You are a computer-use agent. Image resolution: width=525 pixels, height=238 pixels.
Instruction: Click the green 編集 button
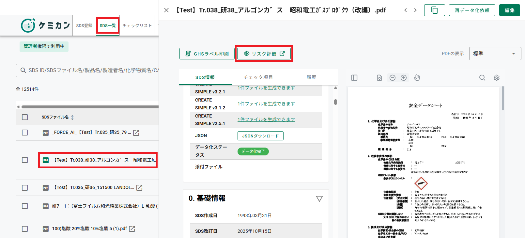(510, 10)
